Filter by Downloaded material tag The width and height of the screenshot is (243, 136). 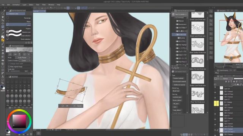click(179, 82)
